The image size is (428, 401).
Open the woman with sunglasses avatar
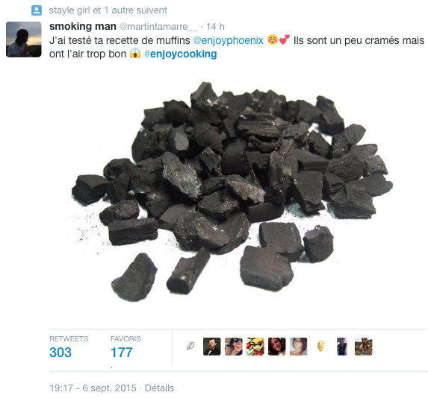[x=233, y=347]
